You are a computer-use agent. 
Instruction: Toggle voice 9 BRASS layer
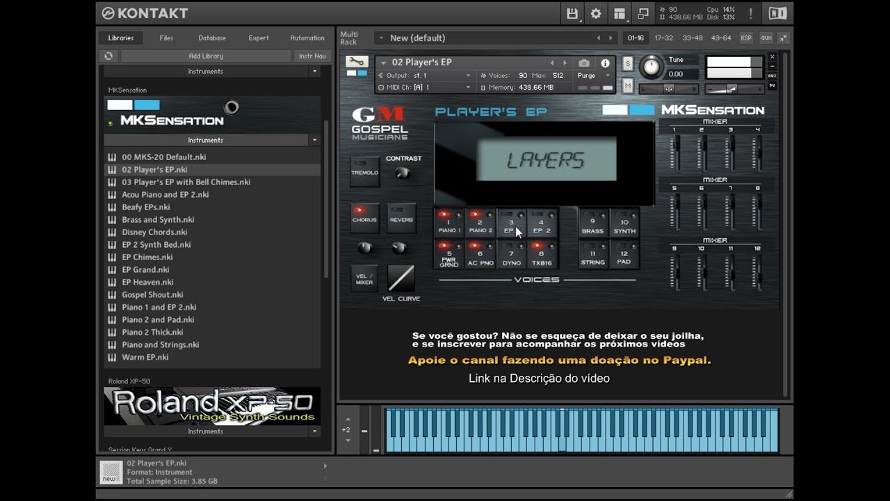click(x=592, y=223)
